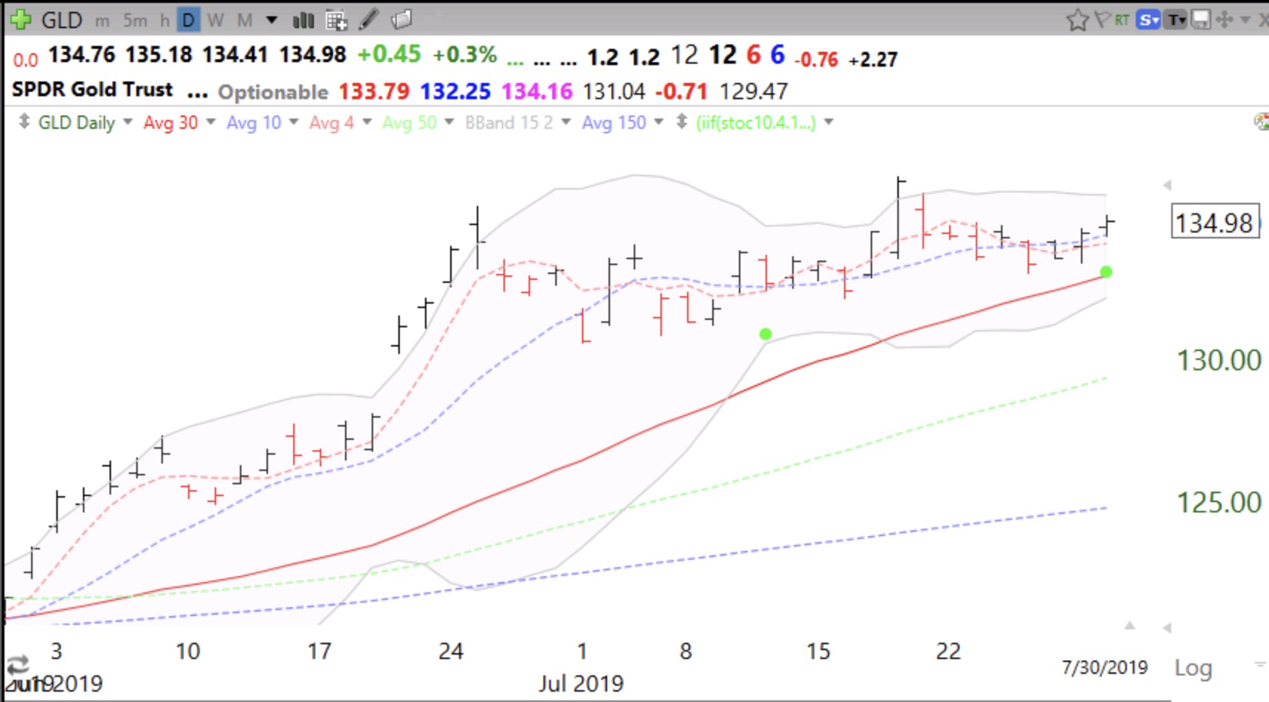The height and width of the screenshot is (702, 1269).
Task: Click the BBand 15 2 indicator label
Action: click(509, 122)
